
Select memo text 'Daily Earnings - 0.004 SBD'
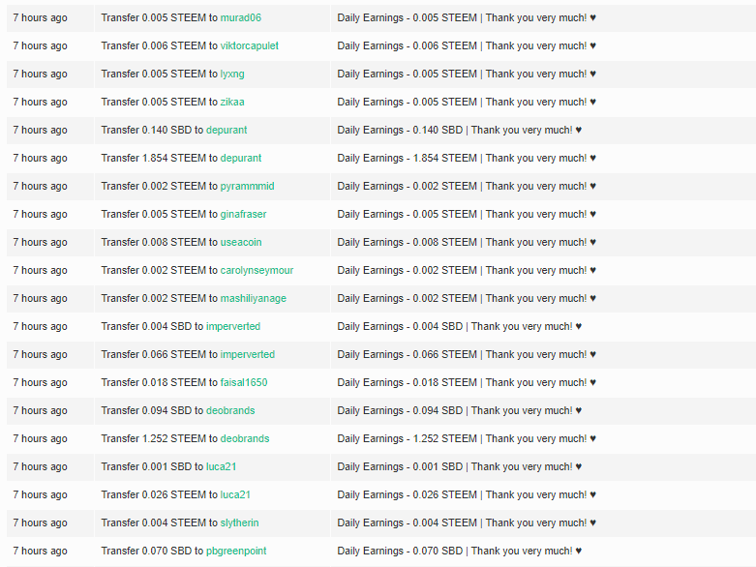point(400,326)
